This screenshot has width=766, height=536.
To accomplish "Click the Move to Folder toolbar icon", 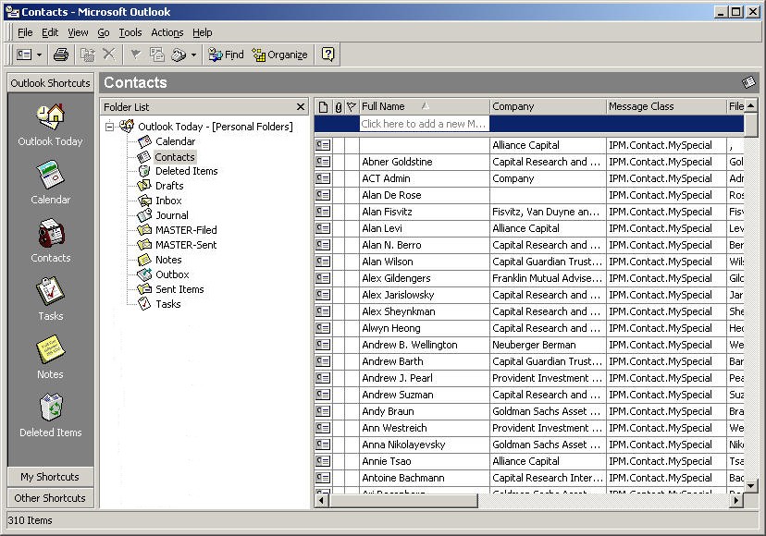I will (x=88, y=55).
